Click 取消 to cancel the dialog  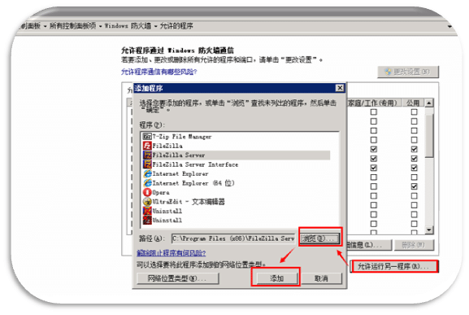click(x=322, y=278)
